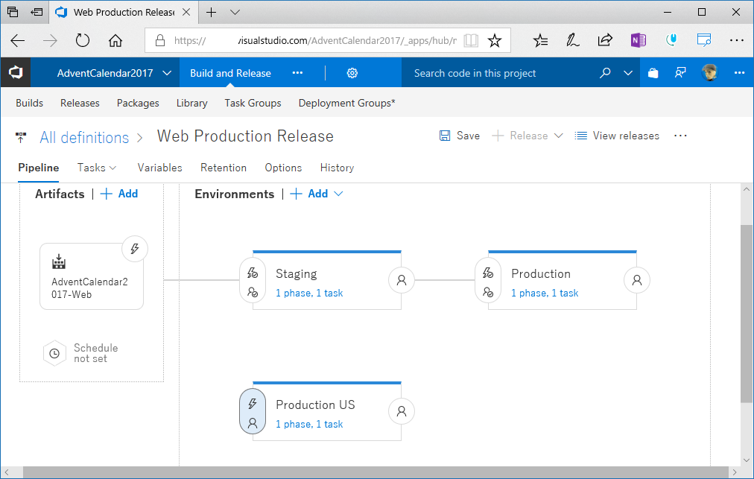754x479 pixels.
Task: Click the Visual Studio Team Services logo
Action: [x=16, y=72]
